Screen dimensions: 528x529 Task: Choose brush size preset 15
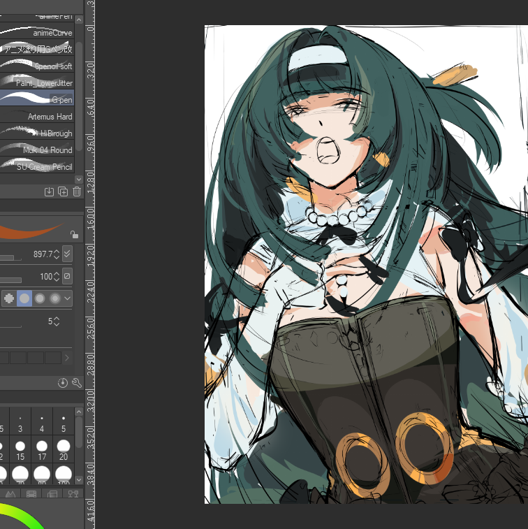click(x=20, y=449)
